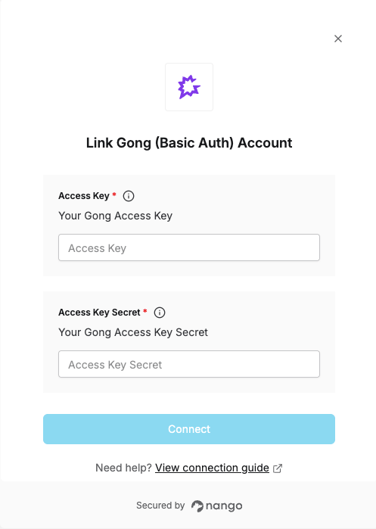Click the Need help? text
The image size is (376, 529).
tap(123, 468)
